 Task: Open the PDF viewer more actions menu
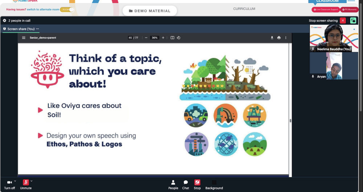tap(286, 37)
